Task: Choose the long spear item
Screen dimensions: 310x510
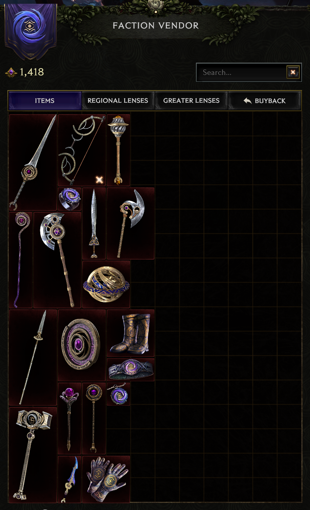Action: click(33, 358)
